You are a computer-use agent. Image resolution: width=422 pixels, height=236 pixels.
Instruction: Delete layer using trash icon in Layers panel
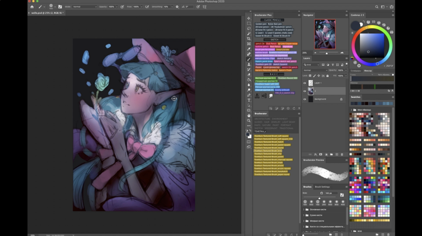(342, 155)
